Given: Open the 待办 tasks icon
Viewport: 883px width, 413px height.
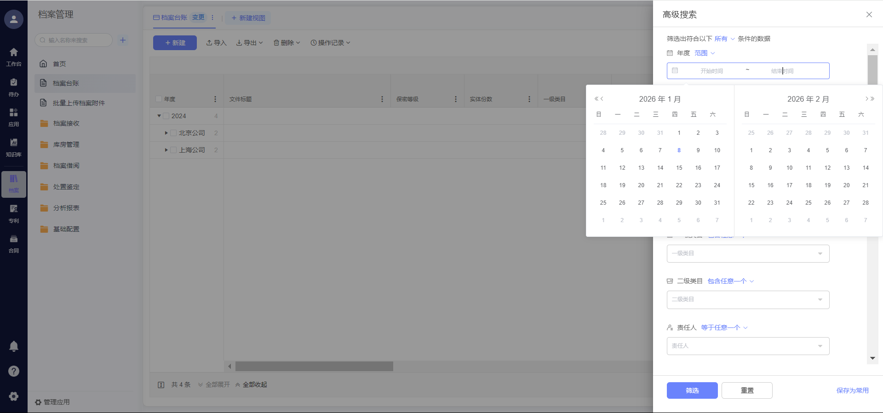Looking at the screenshot, I should [14, 86].
